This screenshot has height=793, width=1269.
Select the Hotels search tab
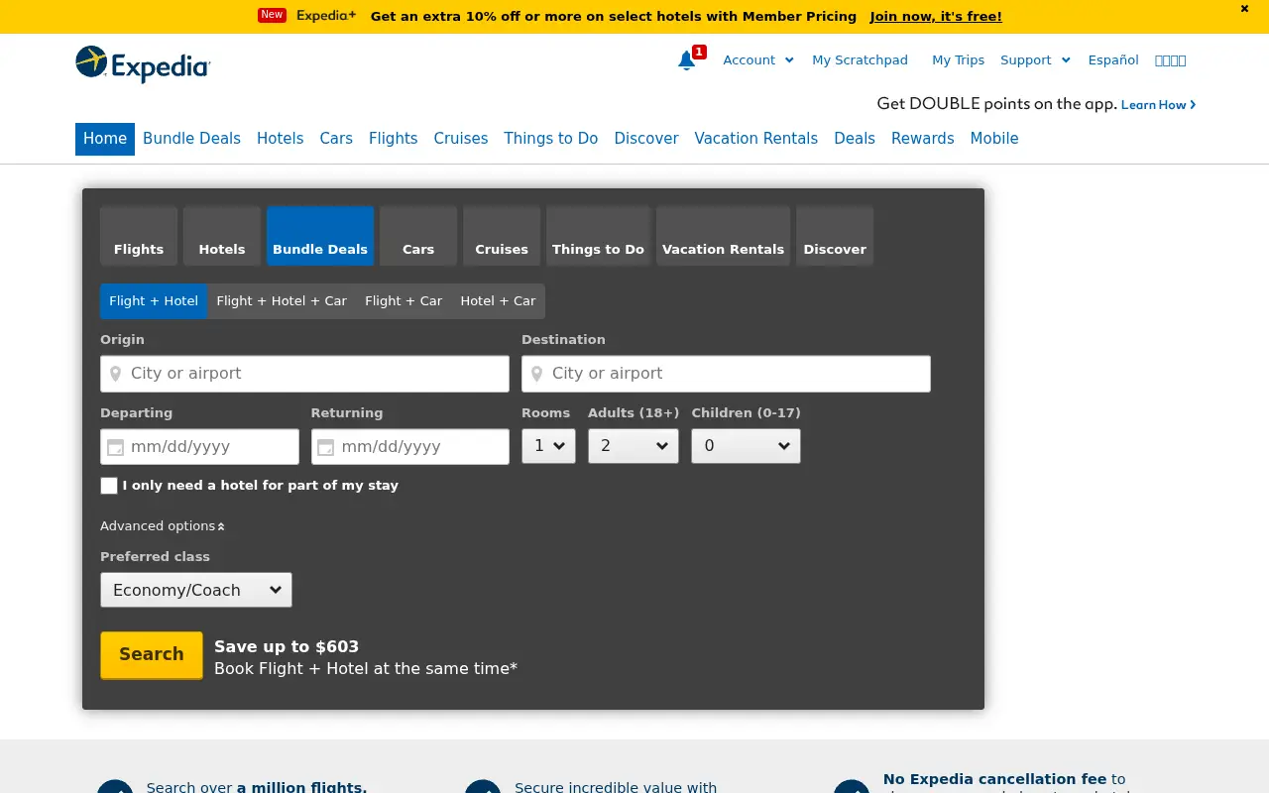222,236
